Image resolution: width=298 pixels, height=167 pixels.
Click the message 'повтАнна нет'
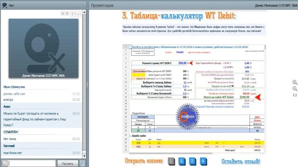13,153
